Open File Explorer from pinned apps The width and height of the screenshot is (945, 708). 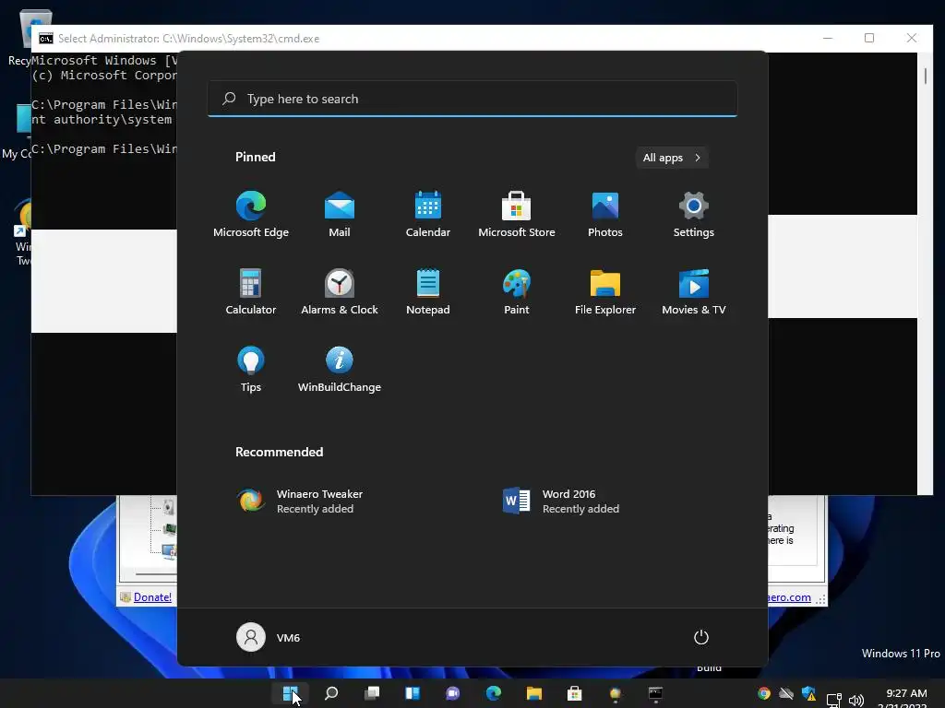(605, 291)
